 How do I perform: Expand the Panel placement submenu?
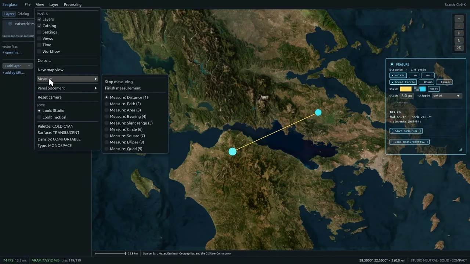(68, 88)
